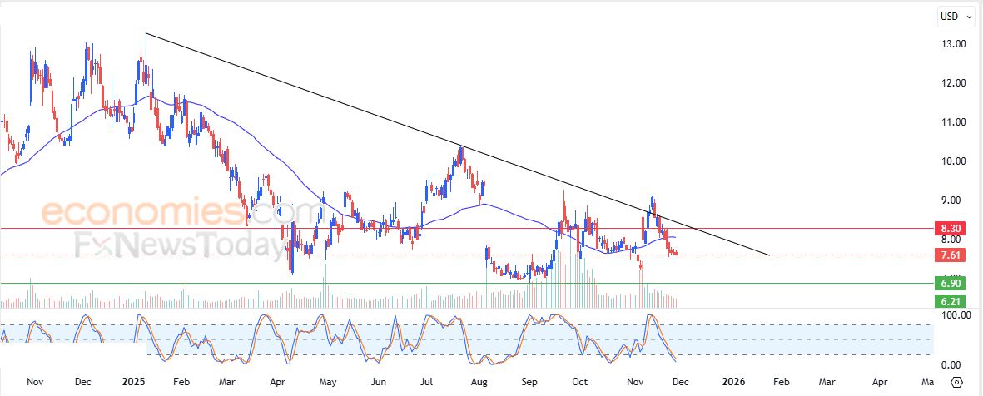Click the 2026 time axis label
Viewport: 983px width, 396px height.
pos(733,382)
